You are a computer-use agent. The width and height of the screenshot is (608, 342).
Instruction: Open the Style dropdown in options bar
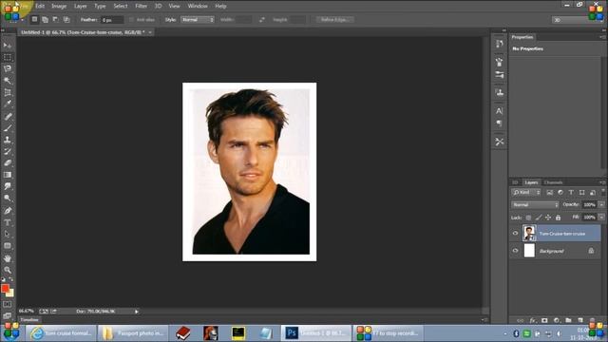pyautogui.click(x=198, y=19)
